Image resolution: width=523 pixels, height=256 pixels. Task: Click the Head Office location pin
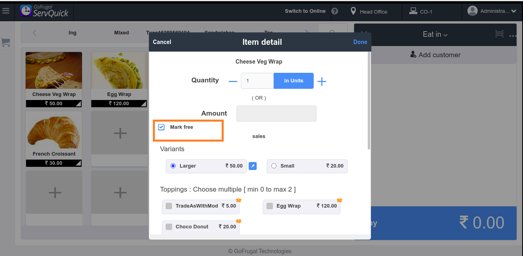click(353, 11)
